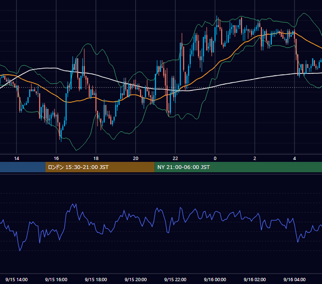
Task: Click the 9/15 22:00 time label
Action: (x=175, y=279)
